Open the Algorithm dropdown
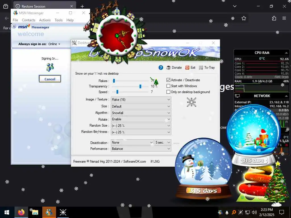 (141, 113)
